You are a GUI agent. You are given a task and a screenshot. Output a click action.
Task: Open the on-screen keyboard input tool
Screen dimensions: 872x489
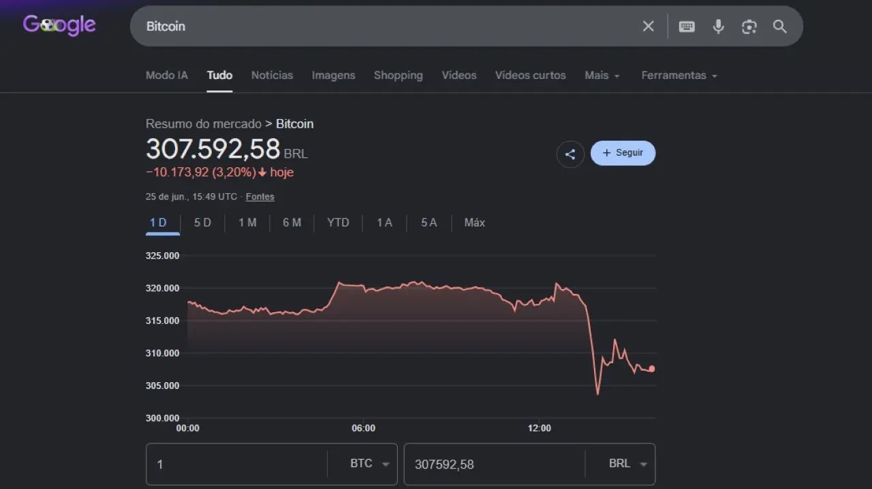click(x=687, y=27)
